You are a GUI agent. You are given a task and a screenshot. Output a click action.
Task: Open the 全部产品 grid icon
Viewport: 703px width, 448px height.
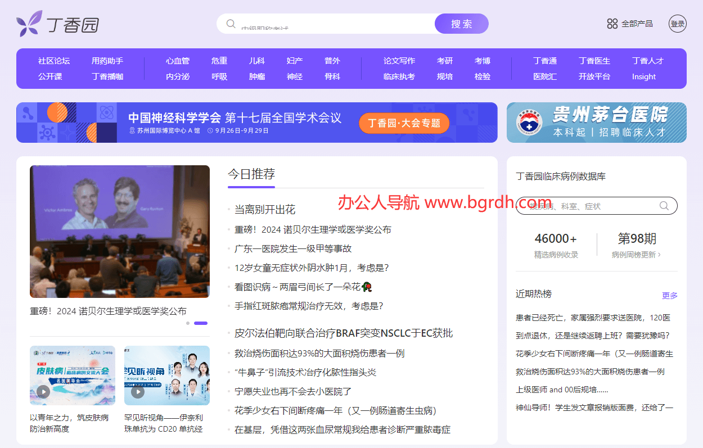coord(613,24)
